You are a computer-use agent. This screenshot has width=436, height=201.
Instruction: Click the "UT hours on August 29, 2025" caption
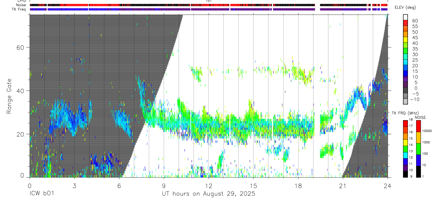pyautogui.click(x=208, y=194)
